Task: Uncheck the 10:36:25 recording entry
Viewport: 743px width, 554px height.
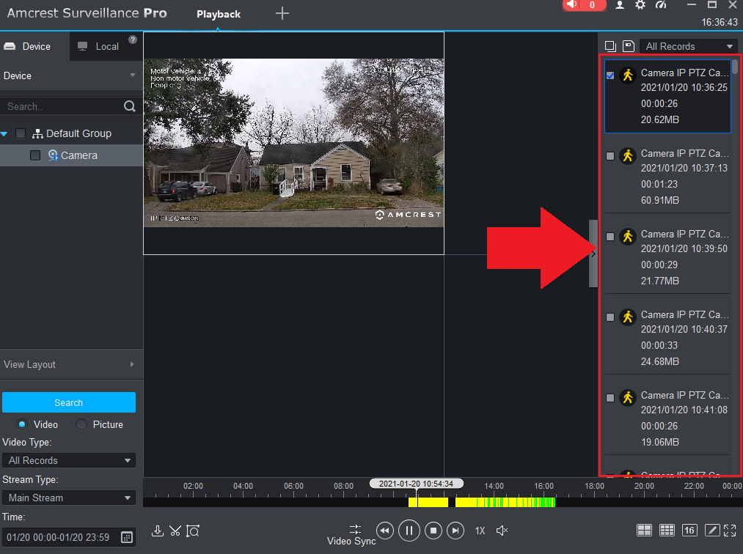Action: click(x=610, y=75)
